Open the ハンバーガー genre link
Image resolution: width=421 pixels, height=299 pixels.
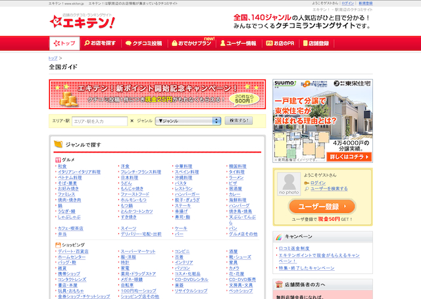(x=187, y=194)
